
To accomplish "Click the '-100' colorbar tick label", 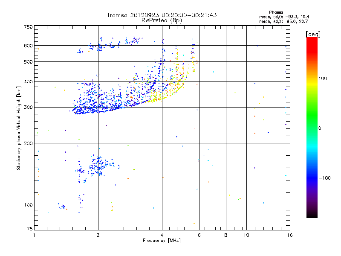I will (324, 178).
